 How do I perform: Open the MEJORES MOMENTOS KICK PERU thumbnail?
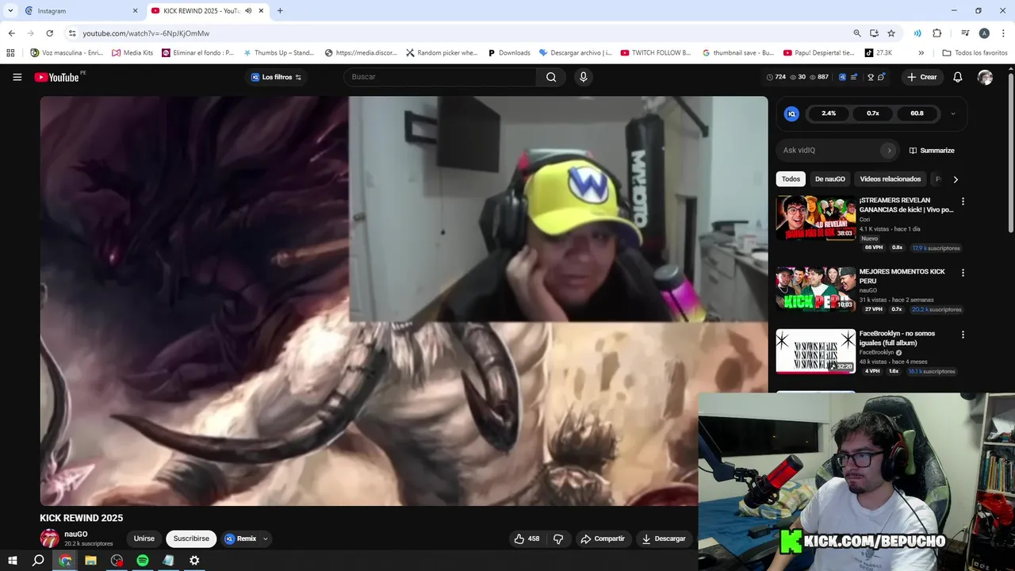point(815,289)
